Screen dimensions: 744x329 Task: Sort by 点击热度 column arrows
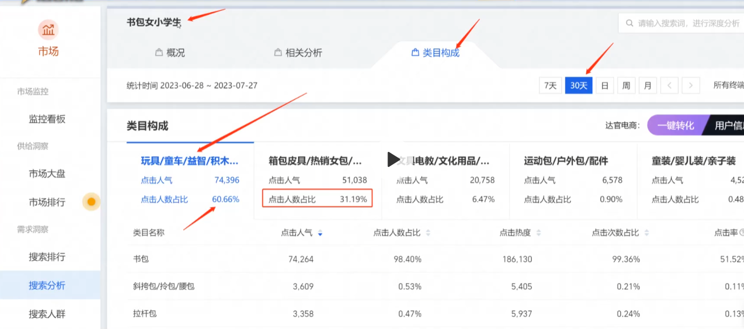(539, 233)
